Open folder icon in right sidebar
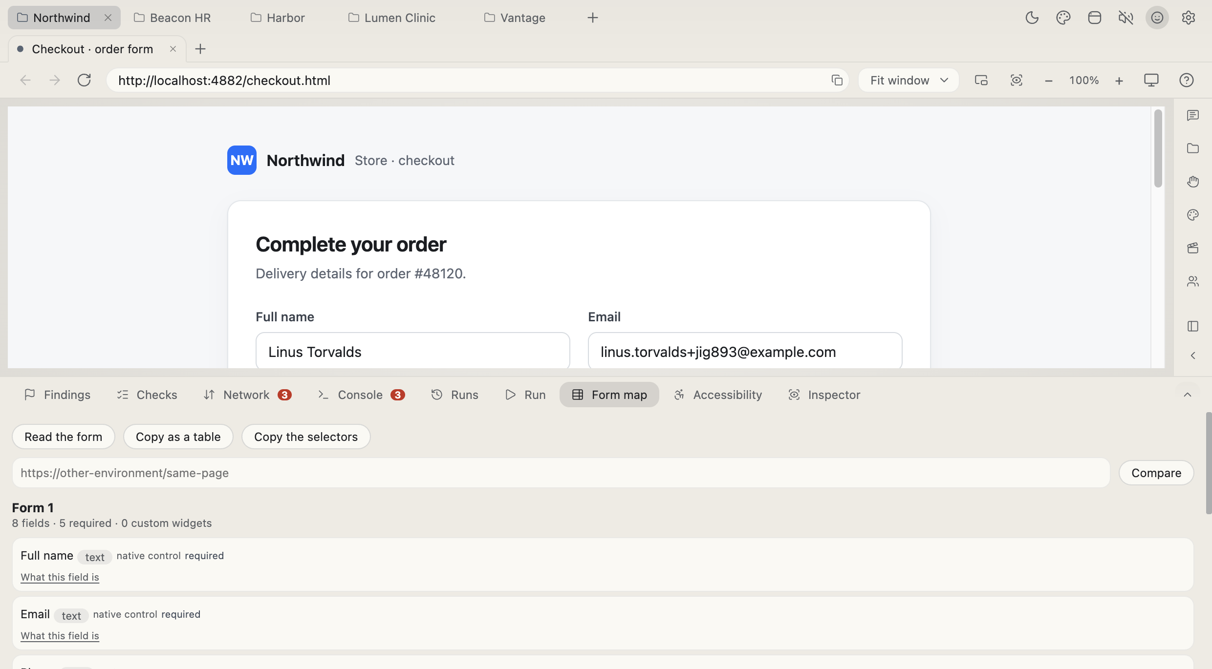The width and height of the screenshot is (1212, 669). coord(1192,148)
